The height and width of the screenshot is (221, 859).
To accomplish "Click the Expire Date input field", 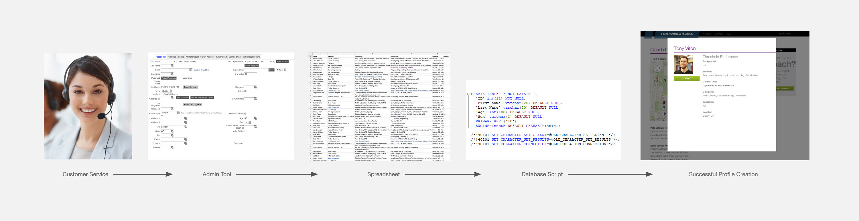I will click(x=256, y=70).
